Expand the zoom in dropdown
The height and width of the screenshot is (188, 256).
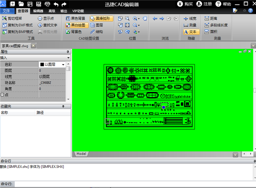pos(139,19)
